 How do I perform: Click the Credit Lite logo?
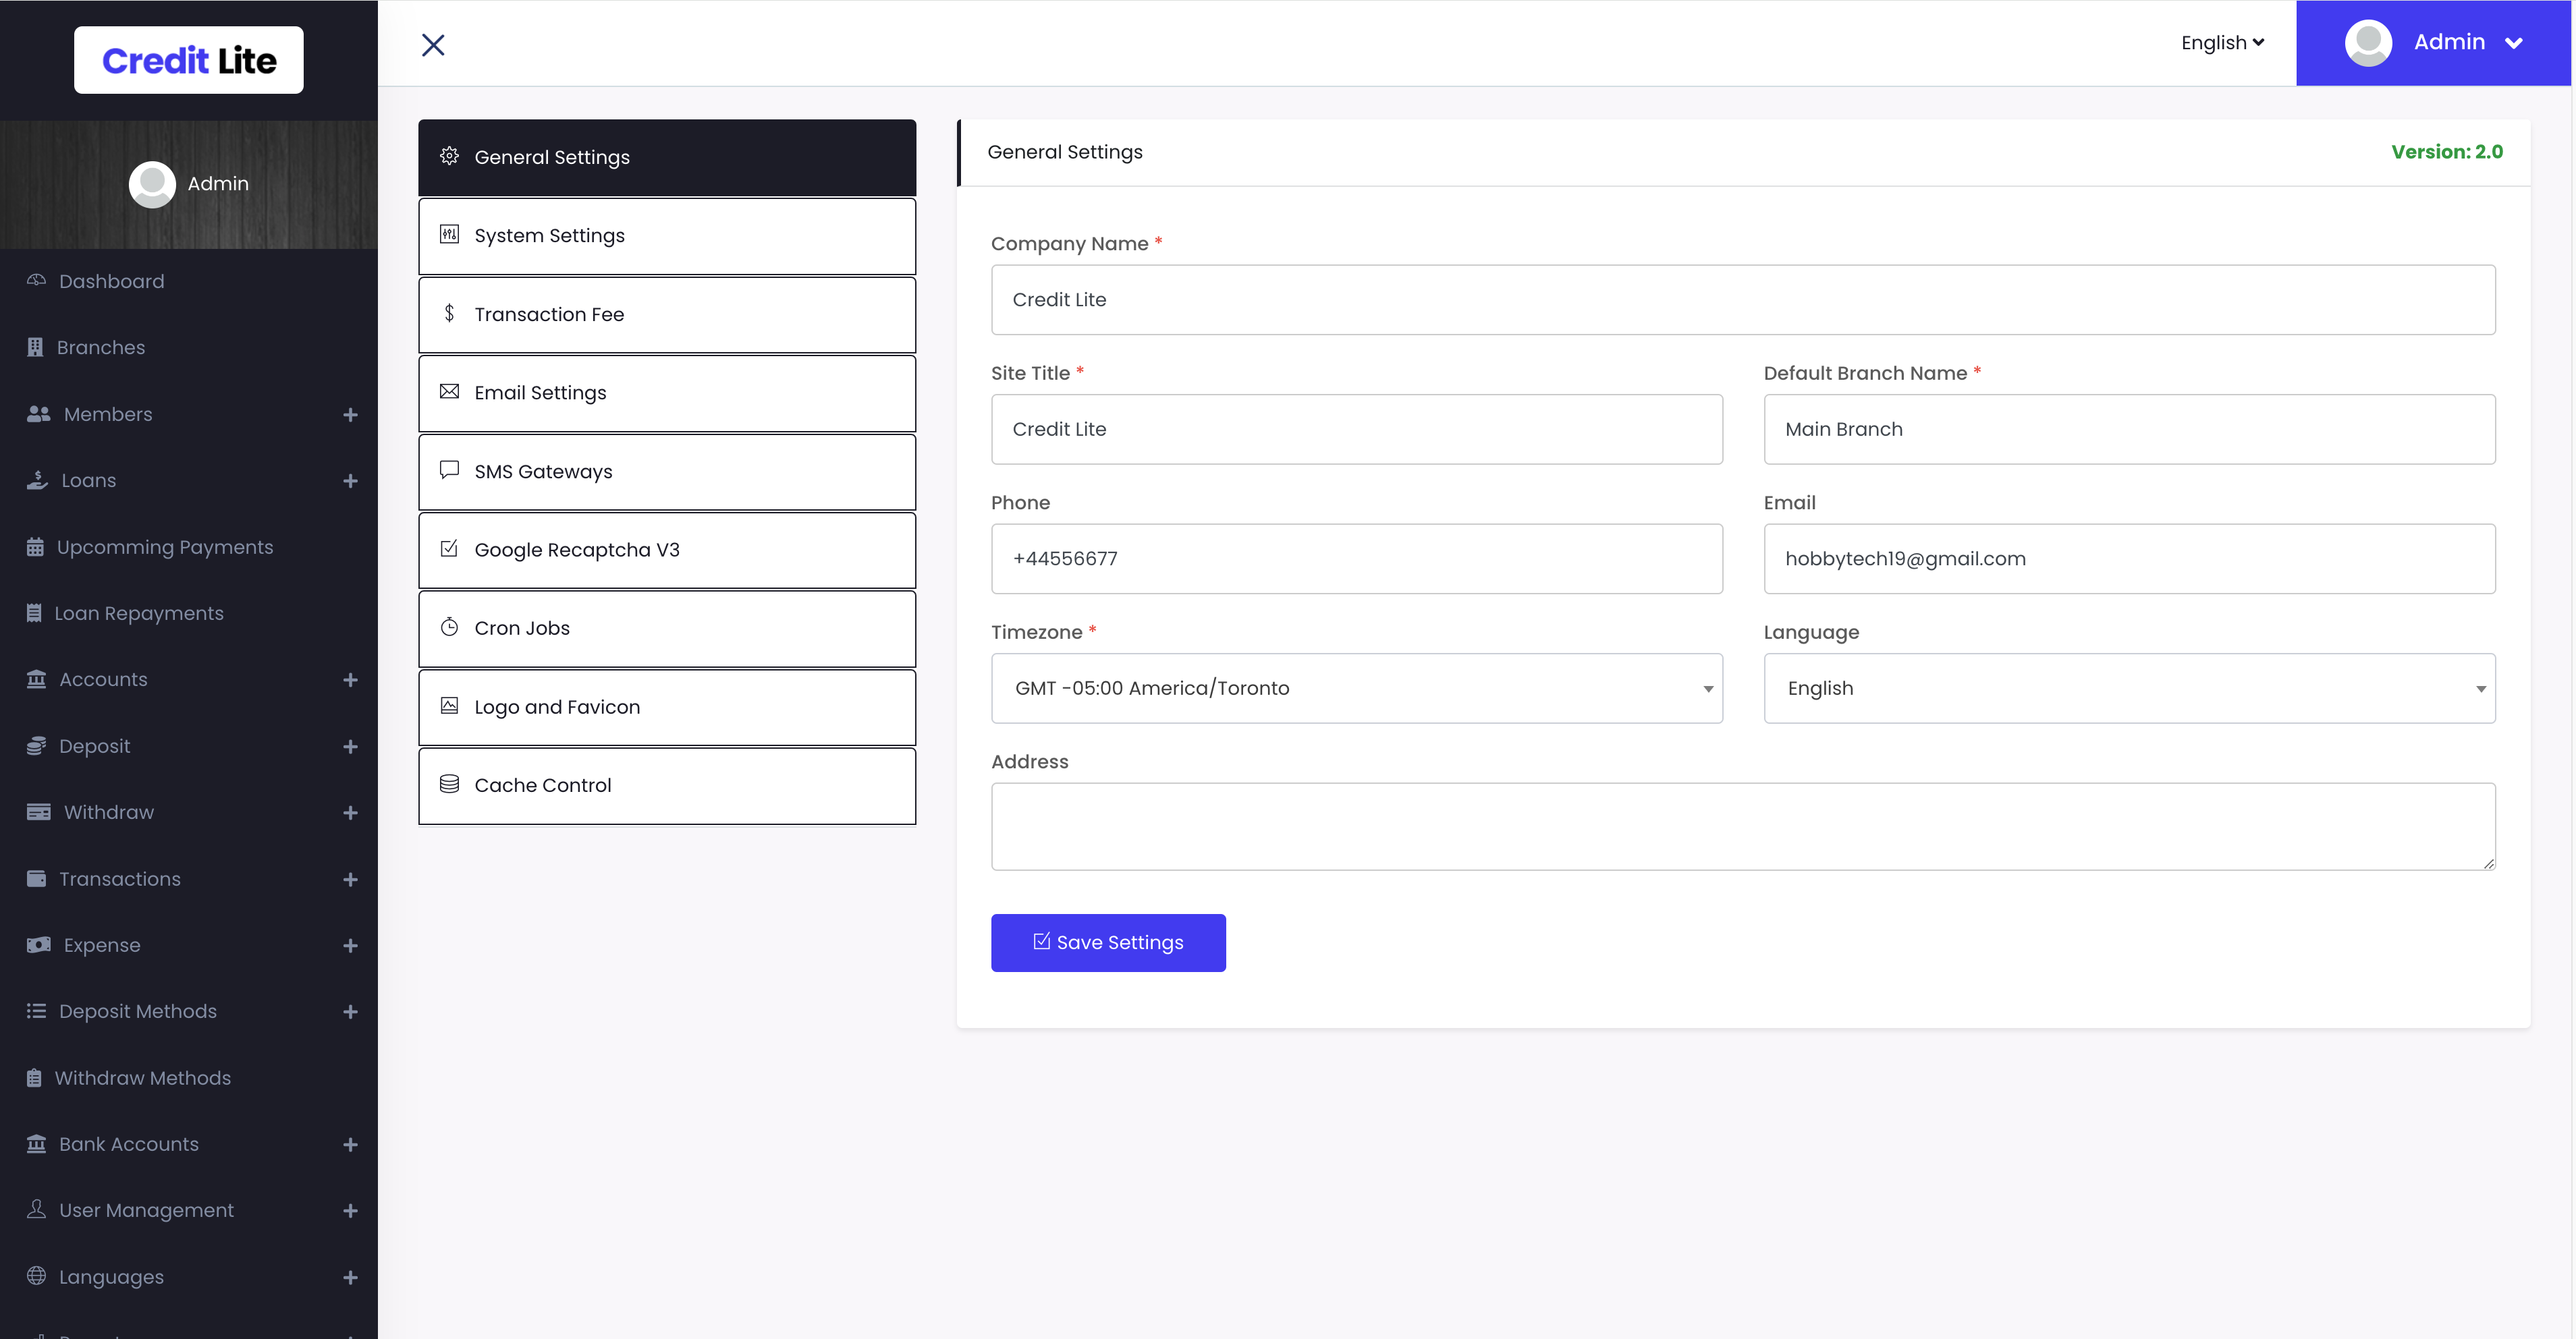click(x=189, y=61)
